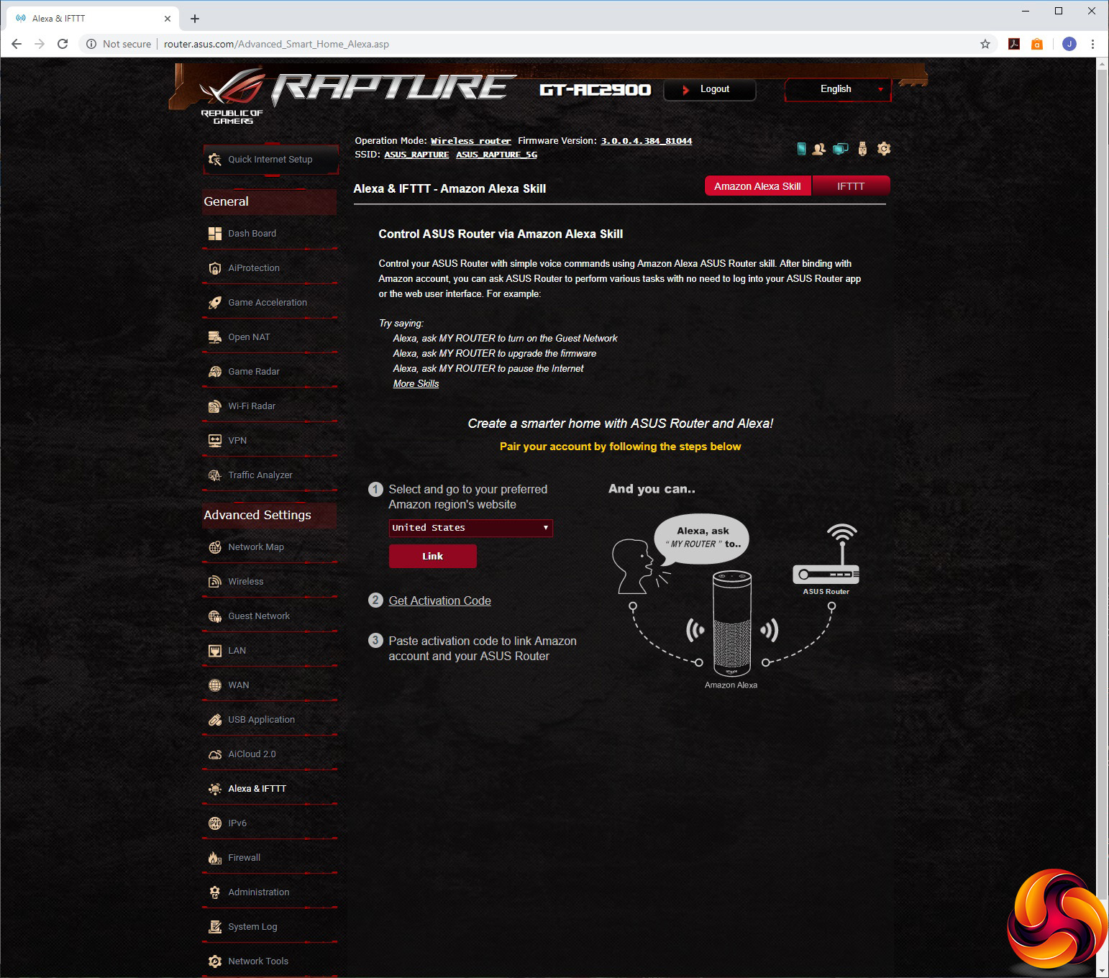Open the More Skills link
1109x978 pixels.
tap(416, 384)
